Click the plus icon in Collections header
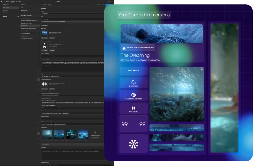This screenshot has width=270, height=166. [18, 5]
